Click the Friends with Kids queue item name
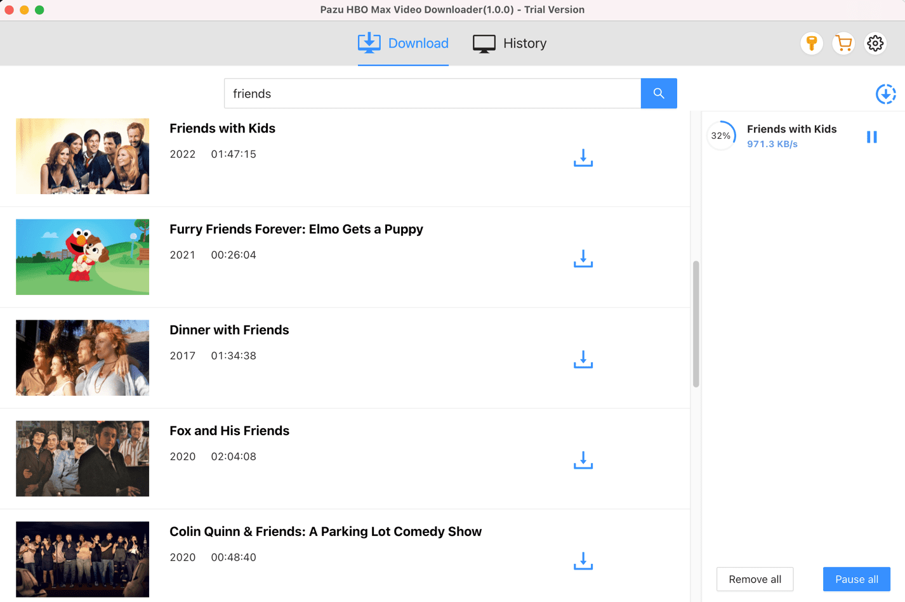This screenshot has width=905, height=602. pos(791,129)
